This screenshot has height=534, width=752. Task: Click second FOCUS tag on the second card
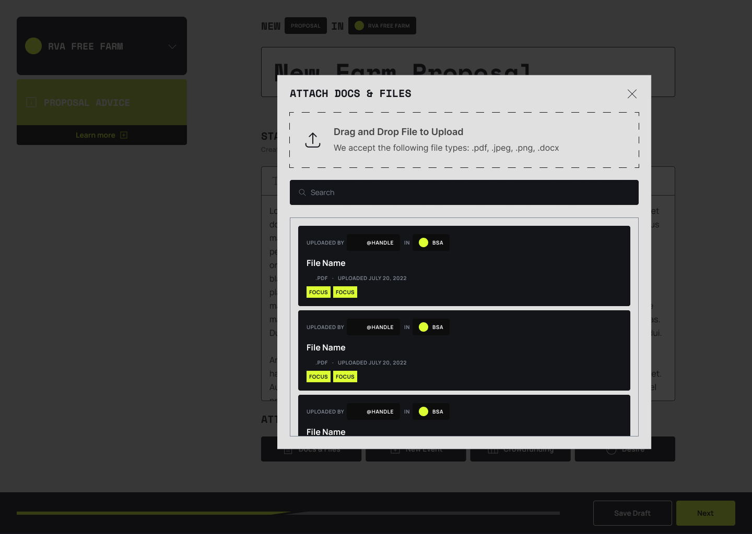pos(345,377)
